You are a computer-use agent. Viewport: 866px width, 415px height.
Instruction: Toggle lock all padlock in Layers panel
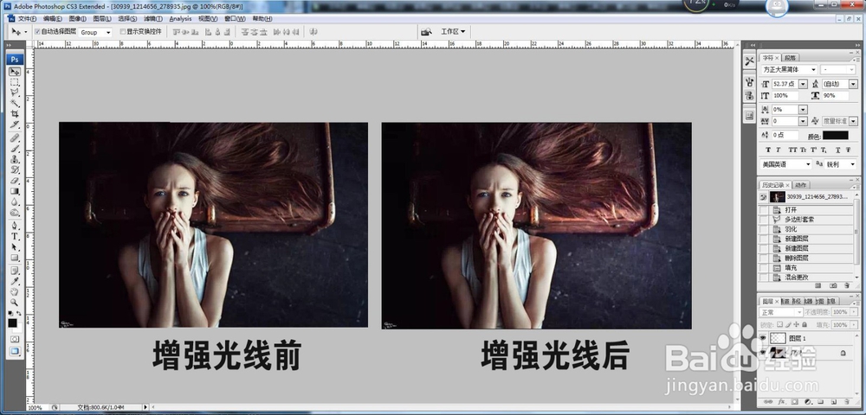805,325
